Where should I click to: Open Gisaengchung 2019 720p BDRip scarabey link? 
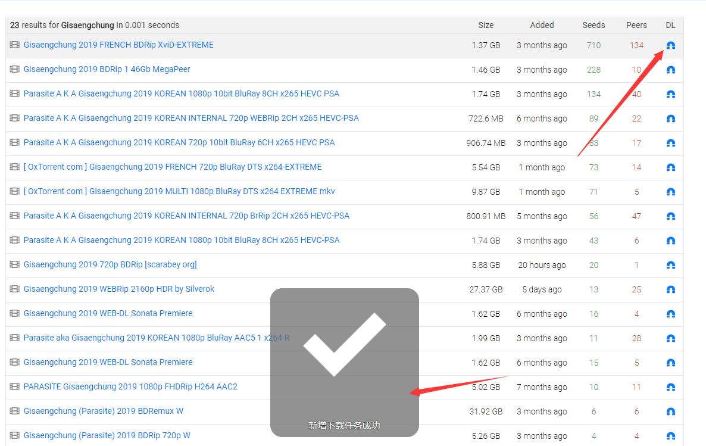pyautogui.click(x=110, y=264)
